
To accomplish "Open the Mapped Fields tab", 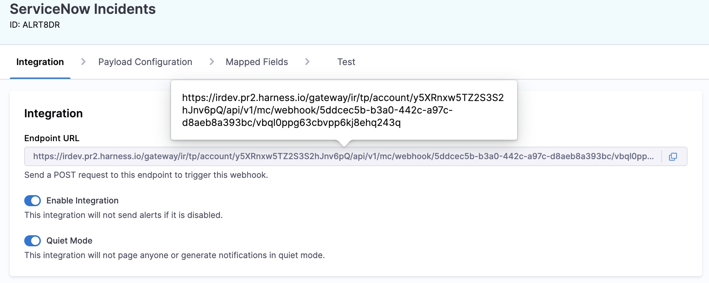I will click(x=257, y=62).
